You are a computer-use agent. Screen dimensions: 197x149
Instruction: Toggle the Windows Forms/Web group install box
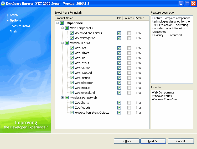[x=67, y=98]
